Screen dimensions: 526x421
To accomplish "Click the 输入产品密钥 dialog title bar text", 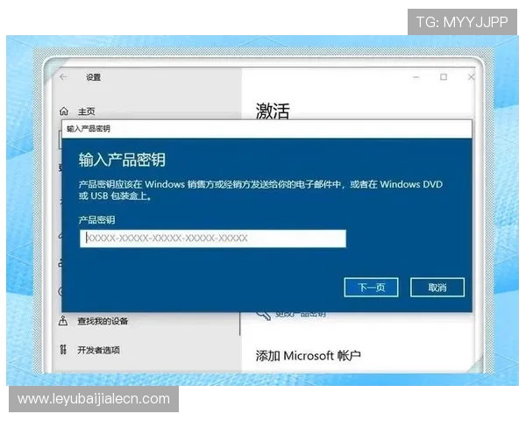I will coord(89,129).
